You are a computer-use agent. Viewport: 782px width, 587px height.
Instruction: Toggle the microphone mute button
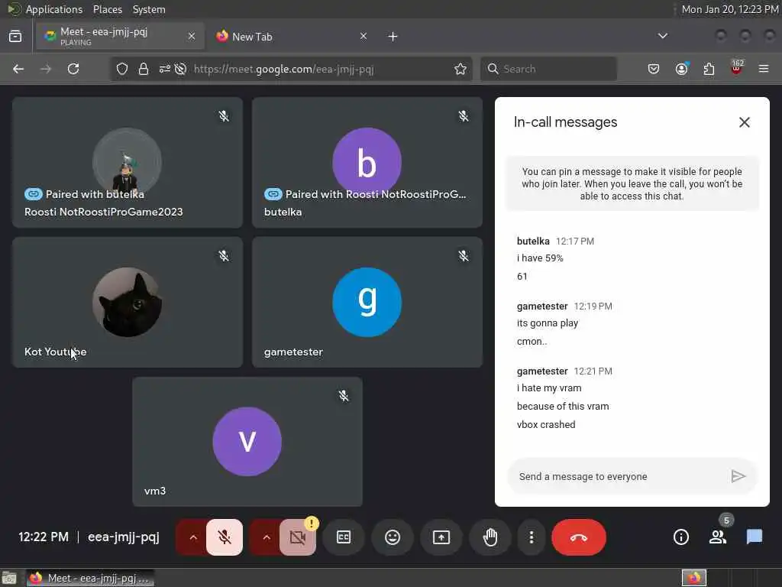pyautogui.click(x=225, y=537)
